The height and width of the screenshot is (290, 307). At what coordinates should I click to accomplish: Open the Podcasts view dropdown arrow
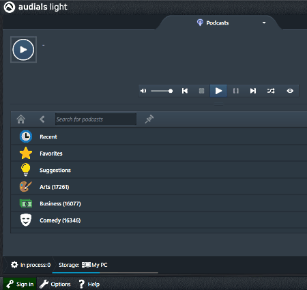coord(264,23)
